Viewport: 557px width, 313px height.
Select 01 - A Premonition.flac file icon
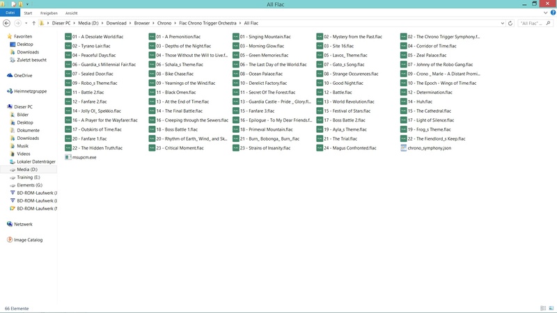152,37
